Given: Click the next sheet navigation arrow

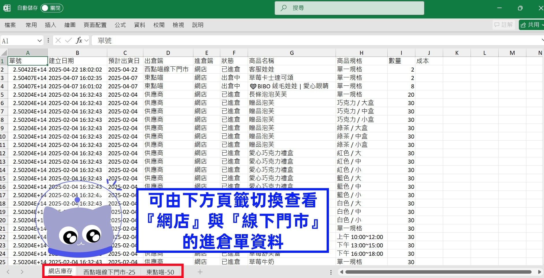Looking at the screenshot, I should pos(22,272).
